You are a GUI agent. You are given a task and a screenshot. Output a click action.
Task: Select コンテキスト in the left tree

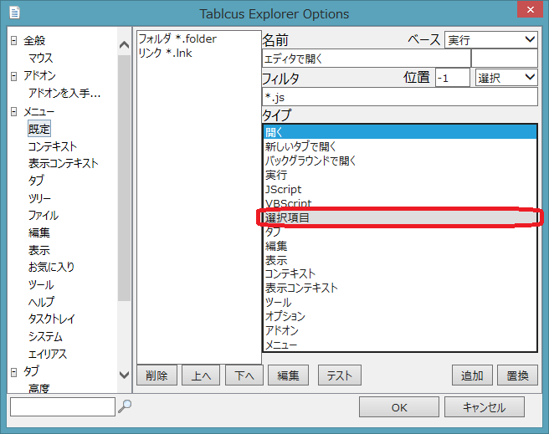[x=52, y=146]
